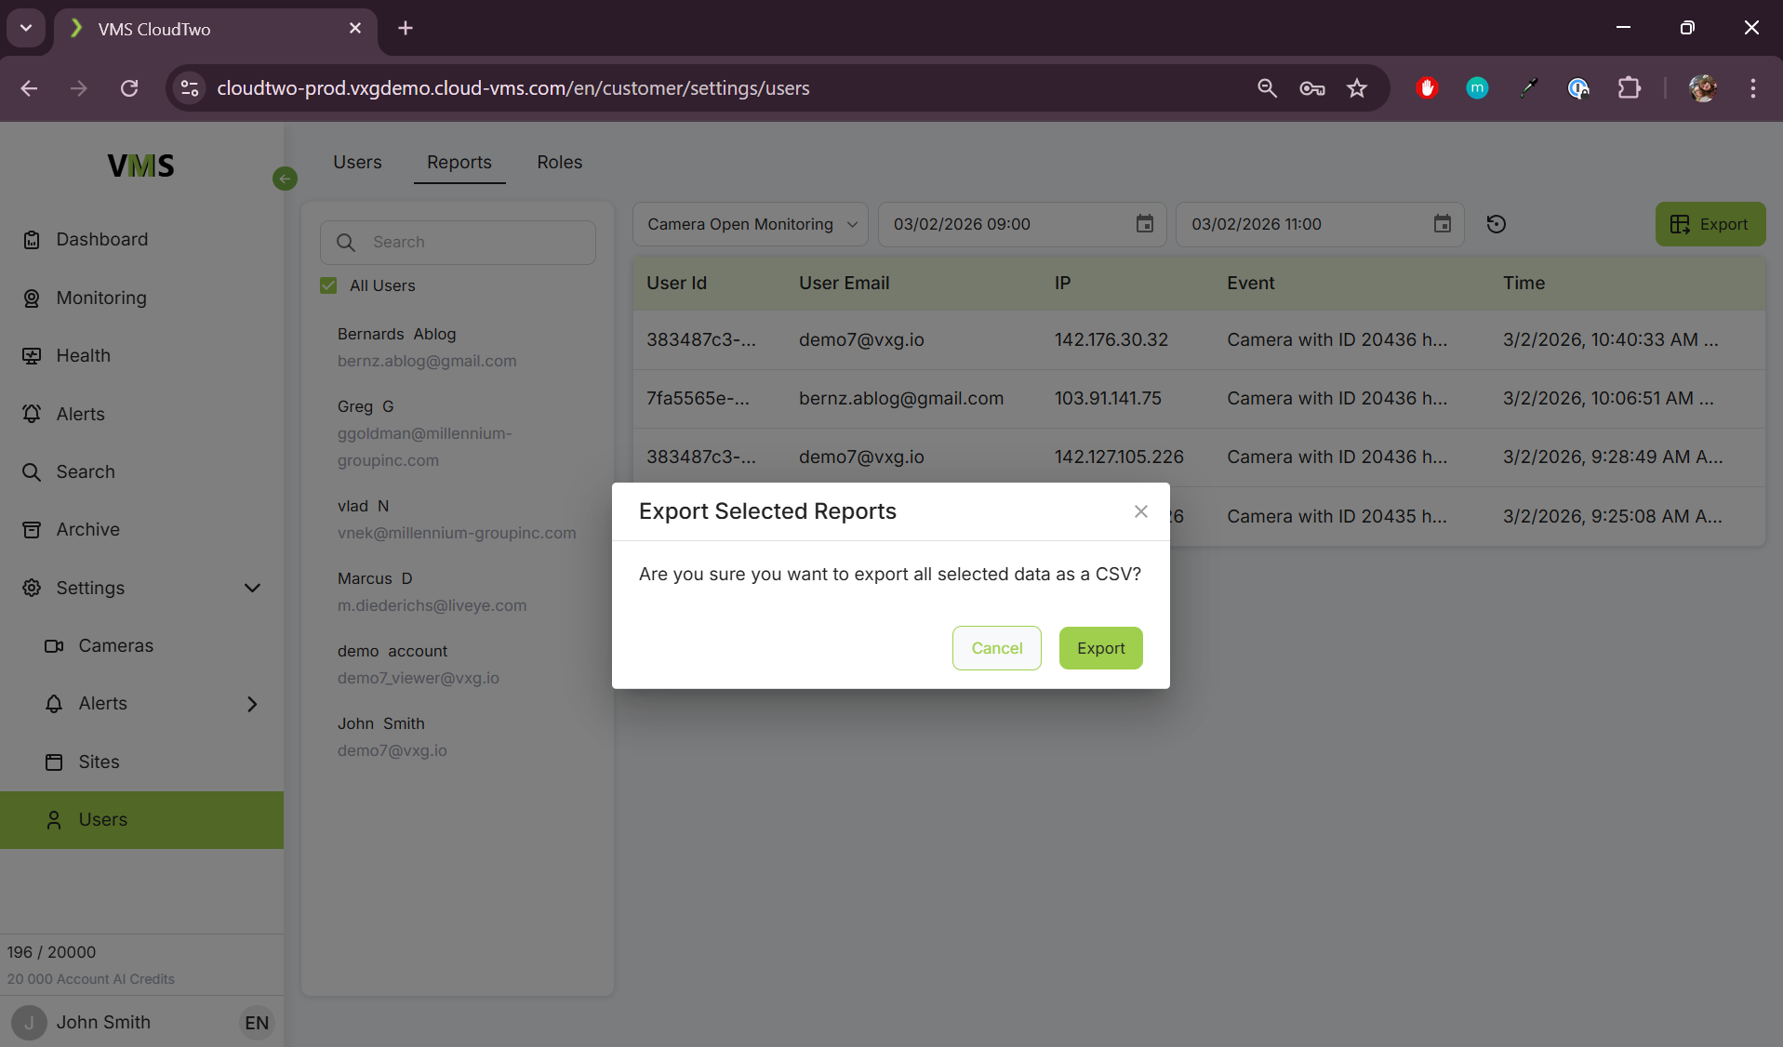Open the Health page in sidebar
1783x1047 pixels.
[83, 355]
